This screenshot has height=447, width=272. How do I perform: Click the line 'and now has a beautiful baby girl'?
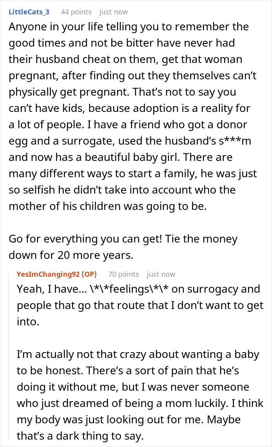[x=120, y=157]
